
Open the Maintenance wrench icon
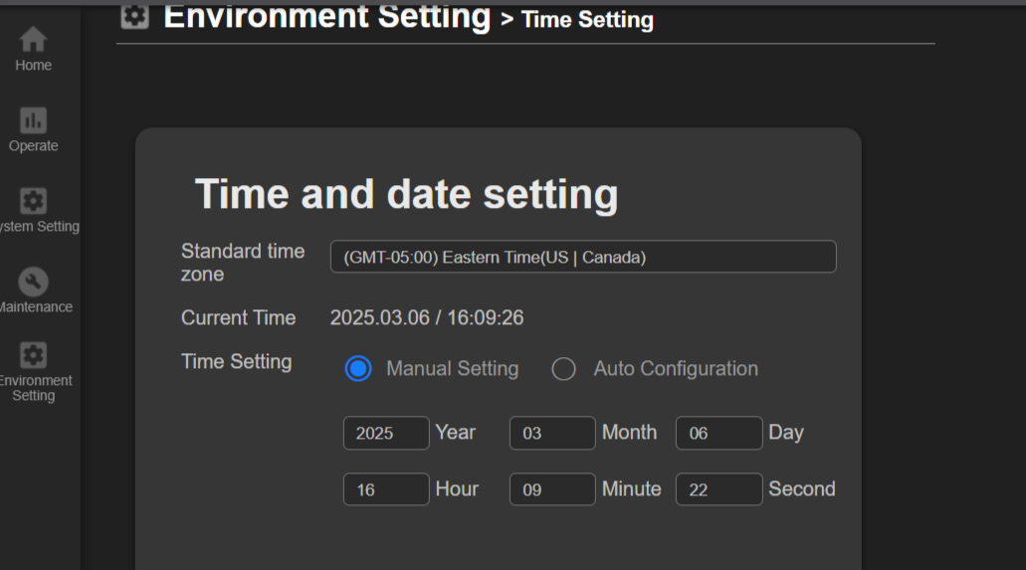[33, 282]
